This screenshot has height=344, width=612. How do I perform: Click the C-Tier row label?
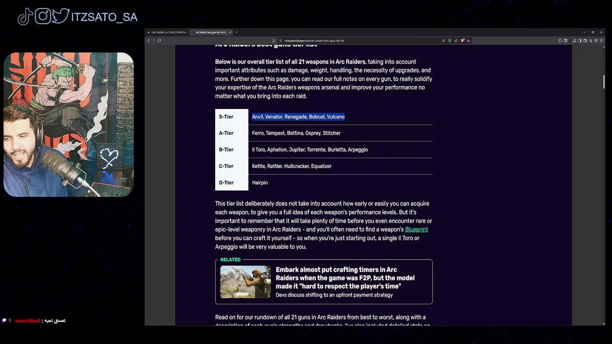(x=226, y=166)
